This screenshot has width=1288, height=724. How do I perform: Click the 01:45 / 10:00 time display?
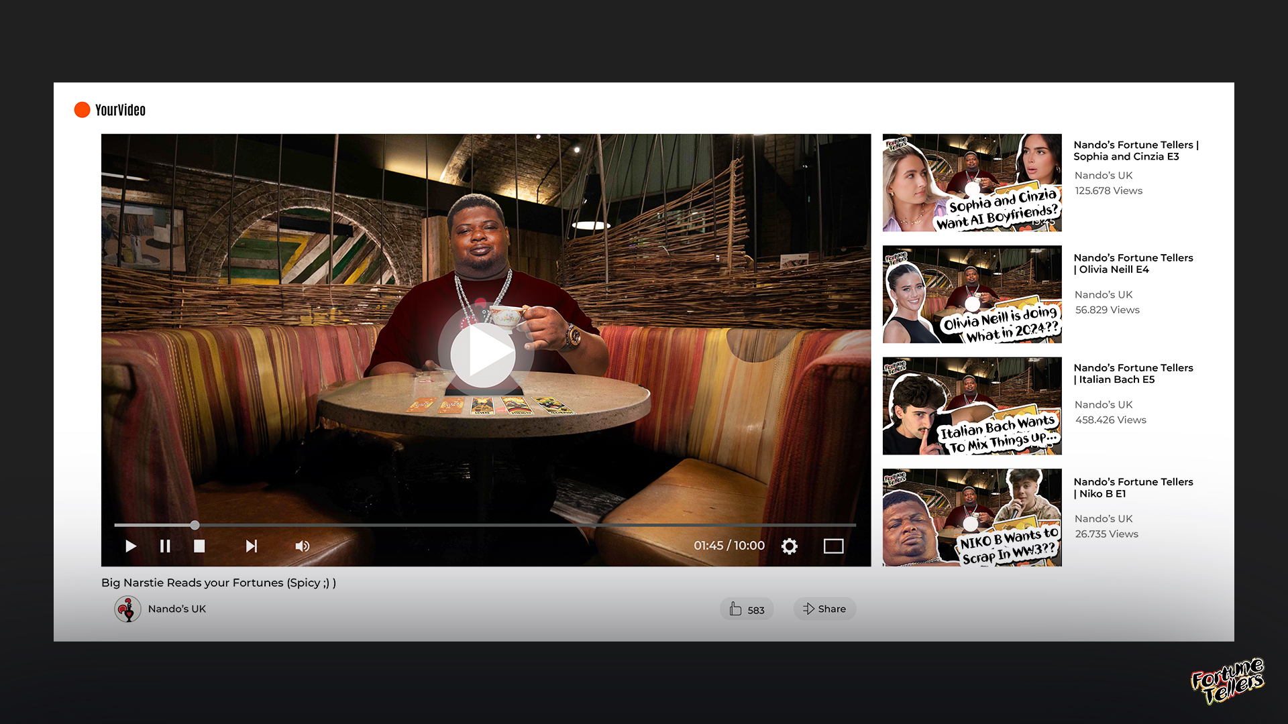[729, 546]
